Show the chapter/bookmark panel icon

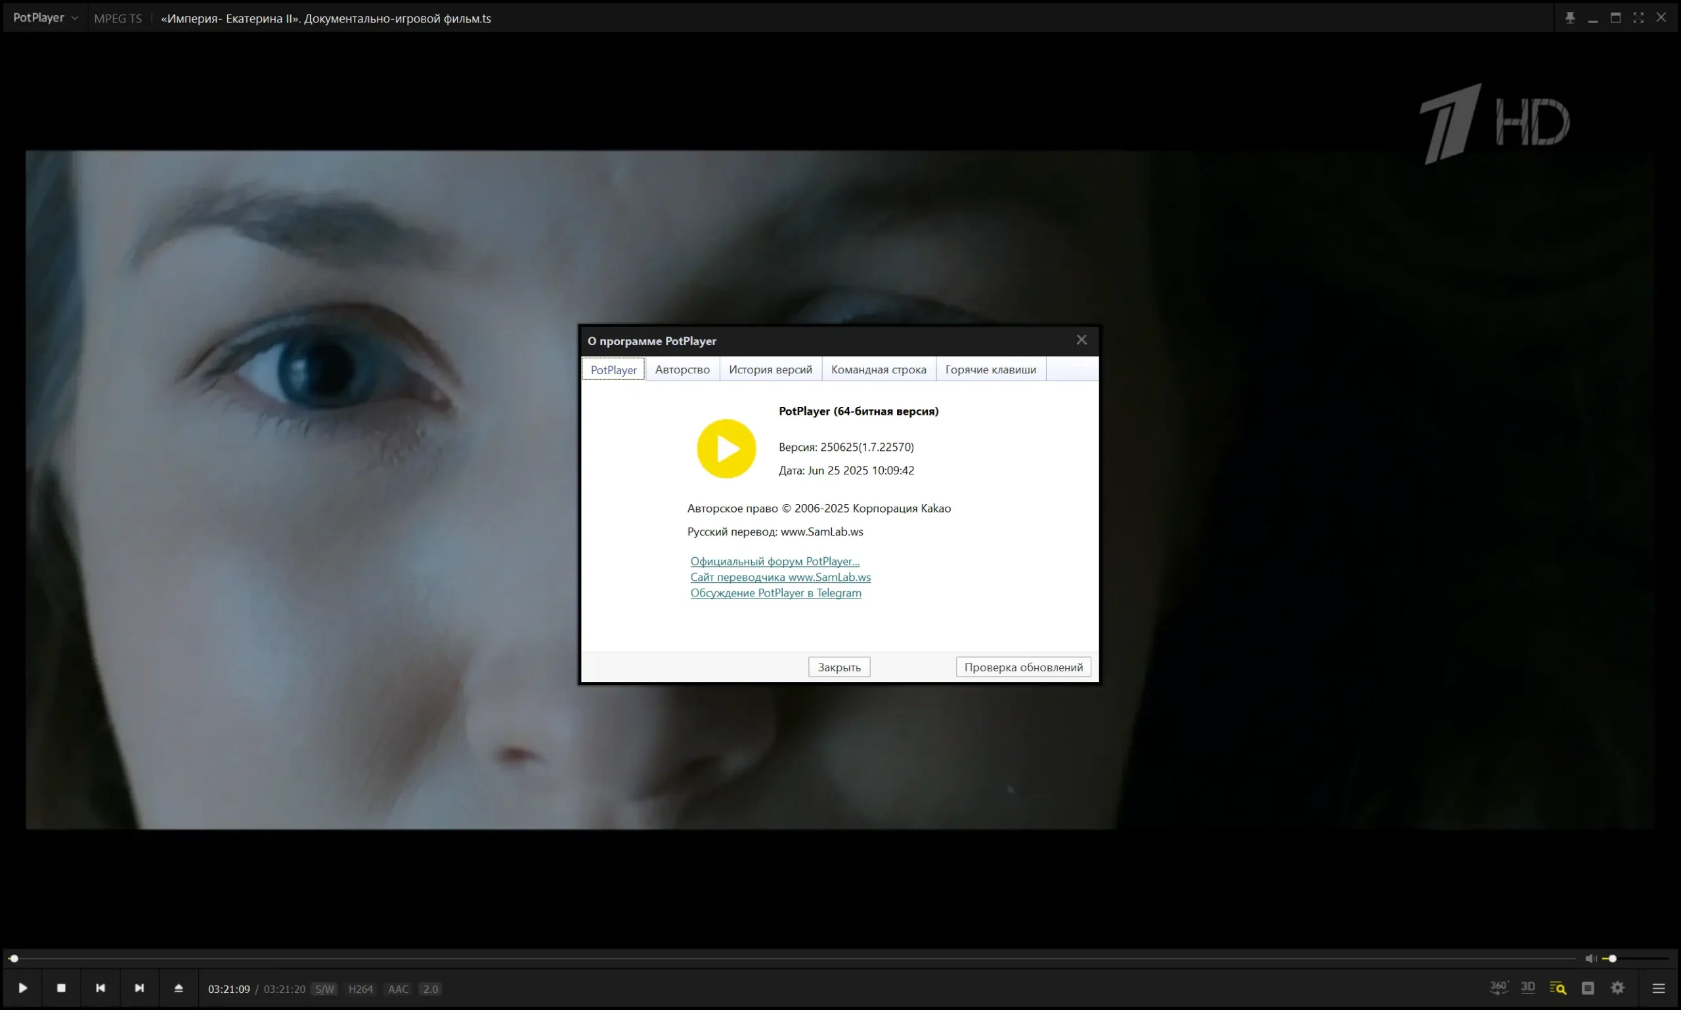[1588, 988]
